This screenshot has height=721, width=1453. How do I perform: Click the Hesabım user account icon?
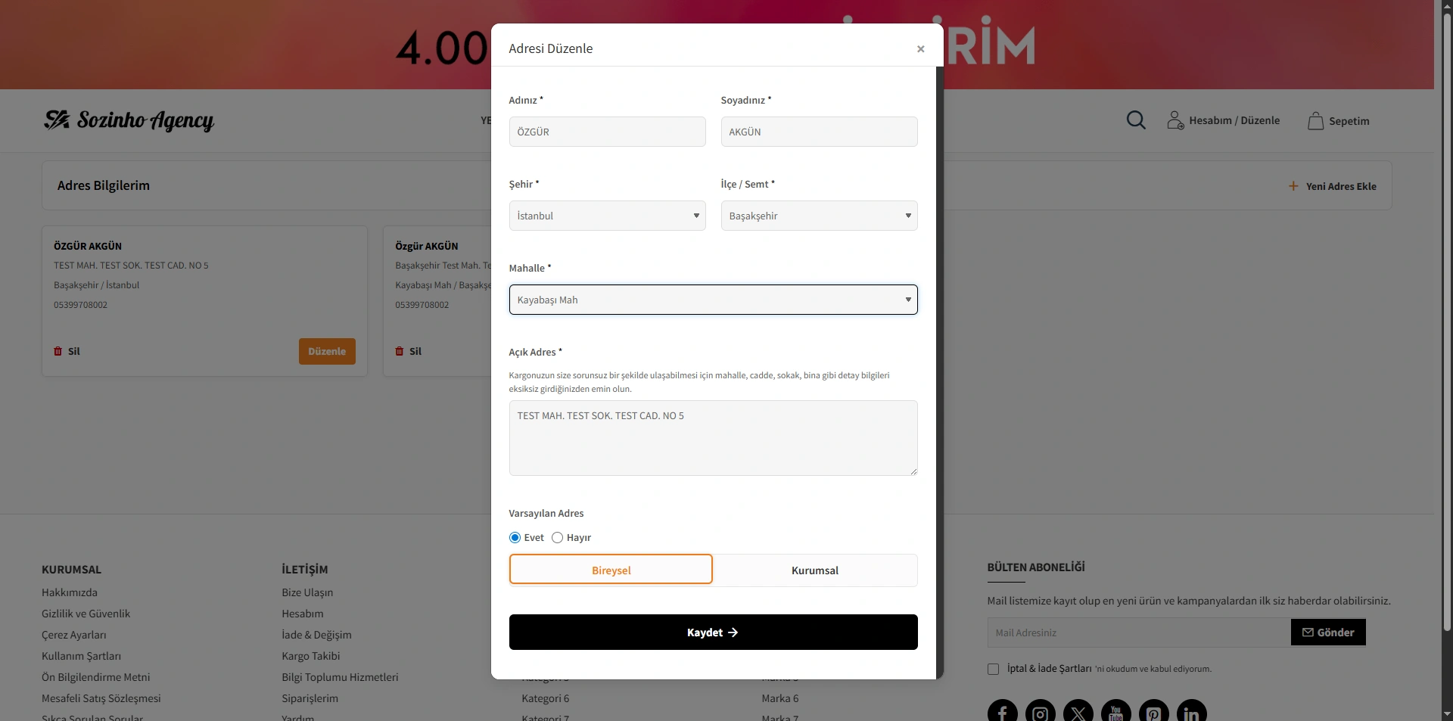coord(1175,120)
